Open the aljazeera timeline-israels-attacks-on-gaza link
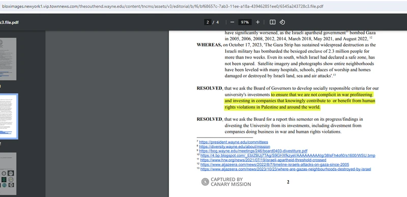The width and height of the screenshot is (407, 197). click(275, 164)
